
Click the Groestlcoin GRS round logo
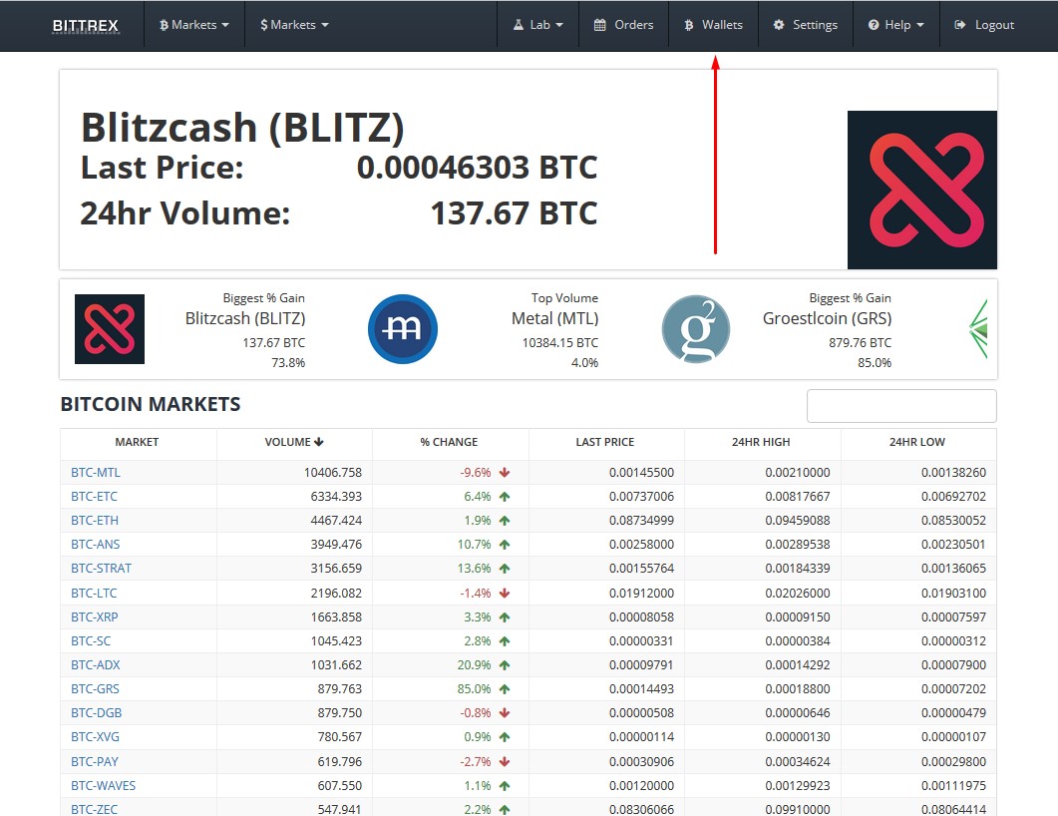[x=696, y=329]
